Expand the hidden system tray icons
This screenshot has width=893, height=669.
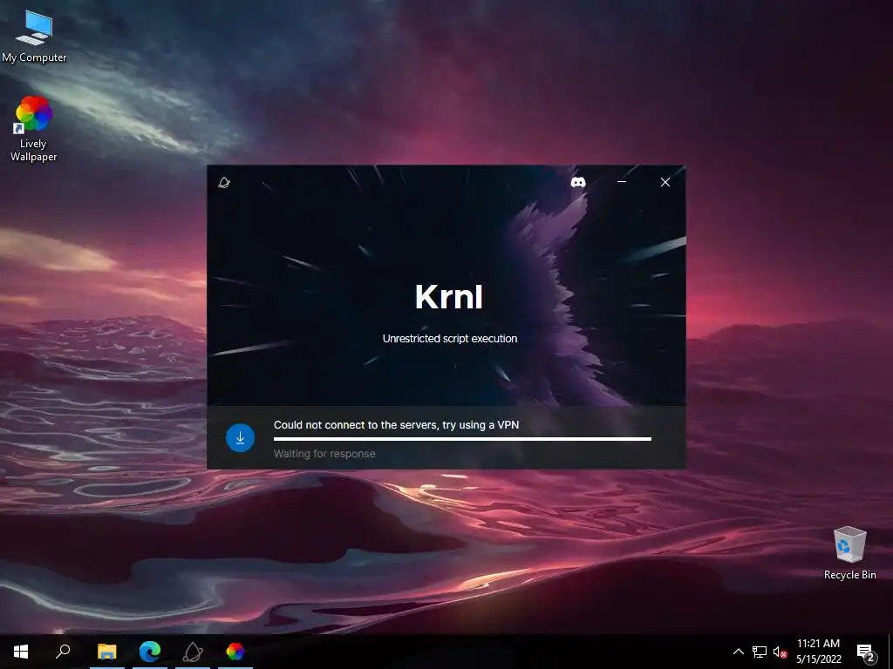pyautogui.click(x=738, y=652)
